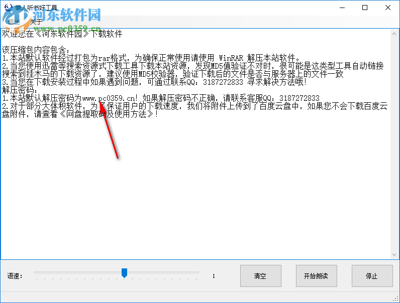Click the window resize grip in the bottom corner
Screen dimensions: 400x303
tap(396, 299)
